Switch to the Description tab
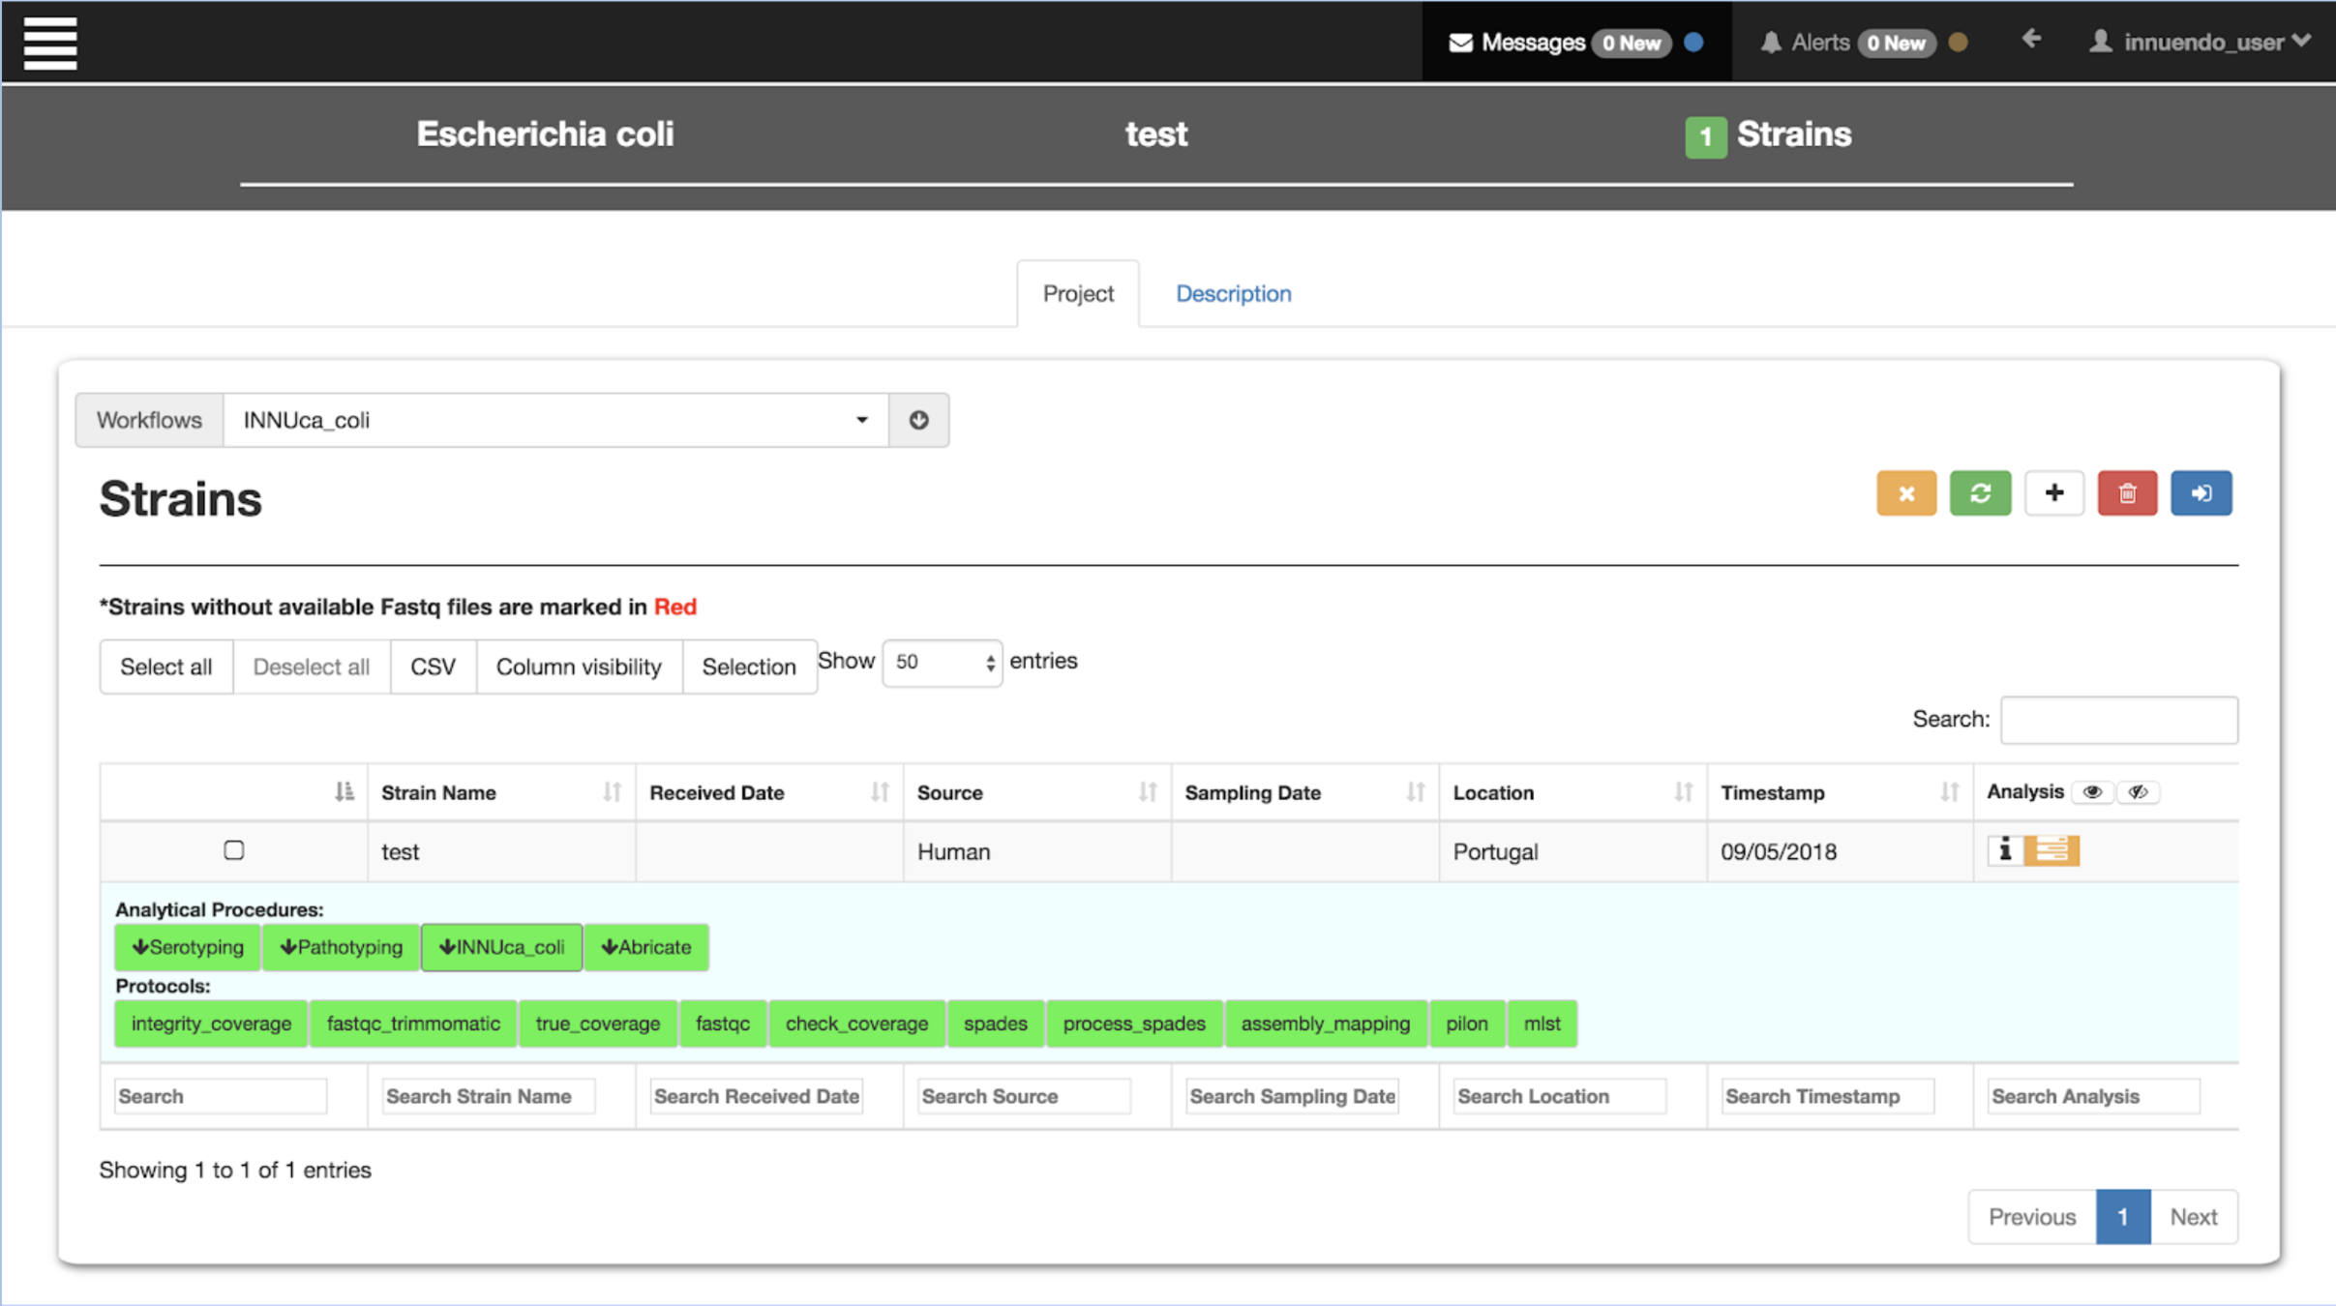Image resolution: width=2336 pixels, height=1306 pixels. 1233,293
